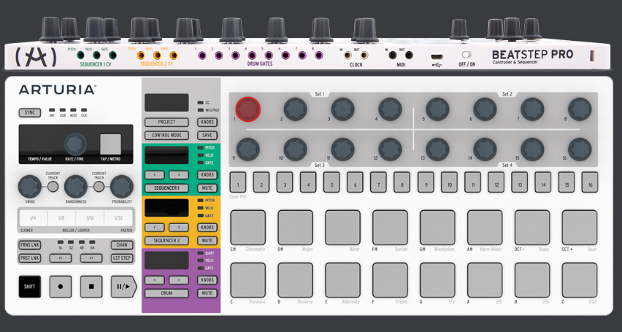This screenshot has height=332, width=622.
Task: Click the highlighted red encoder knob 1
Action: [248, 109]
